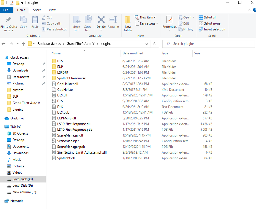Viewport: 256px width, 209px height.
Task: Open Network in the sidebar
Action: click(x=16, y=201)
